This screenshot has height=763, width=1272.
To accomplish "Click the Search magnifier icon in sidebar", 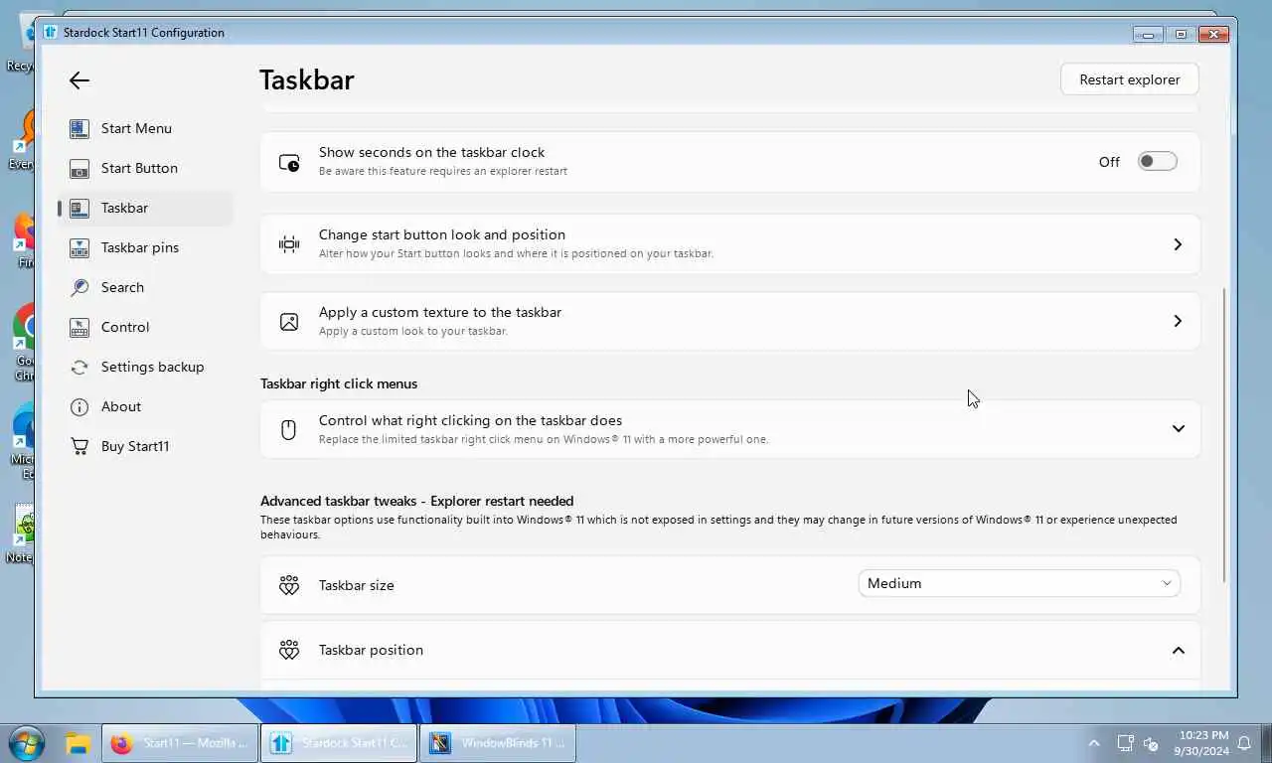I will [x=79, y=287].
